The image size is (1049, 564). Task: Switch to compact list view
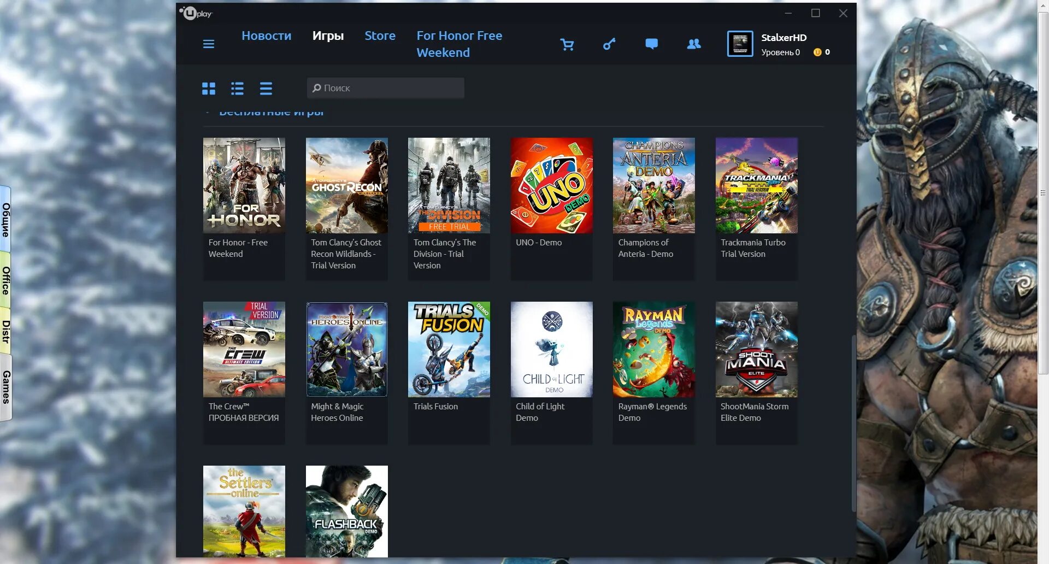[x=266, y=89]
